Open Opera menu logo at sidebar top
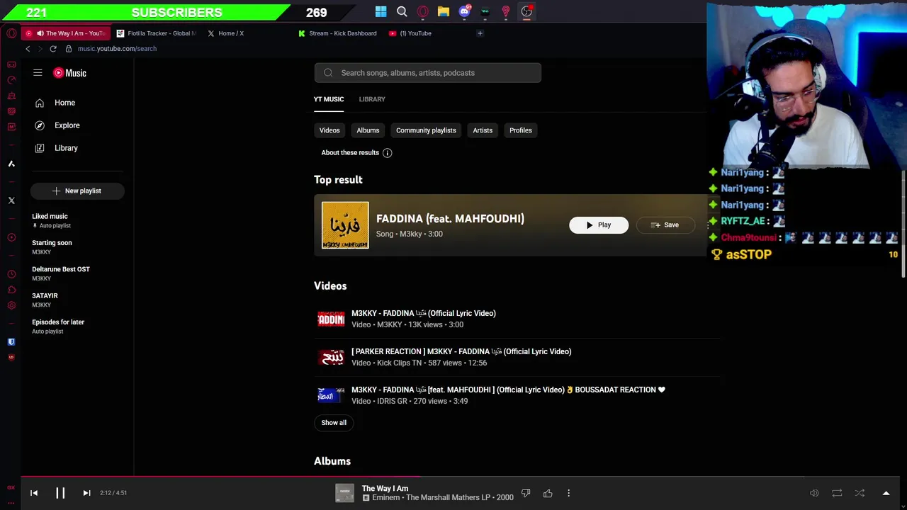This screenshot has width=907, height=510. point(11,33)
